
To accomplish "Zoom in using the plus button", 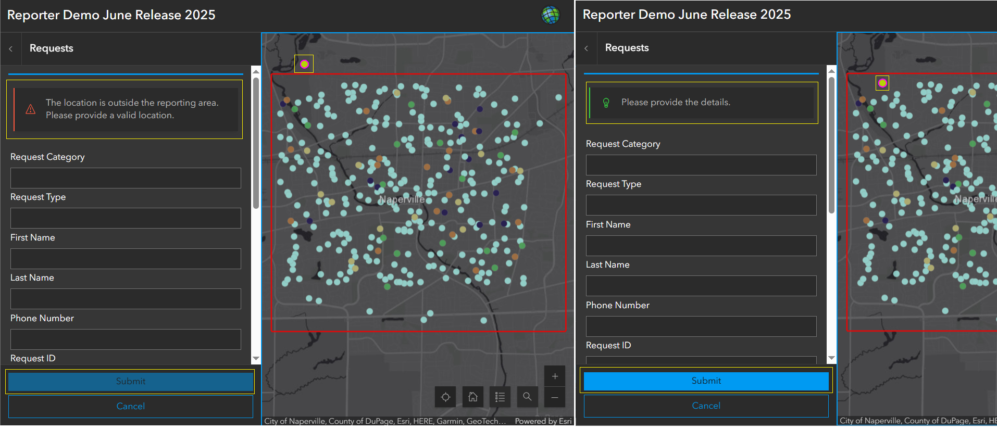I will pos(555,376).
